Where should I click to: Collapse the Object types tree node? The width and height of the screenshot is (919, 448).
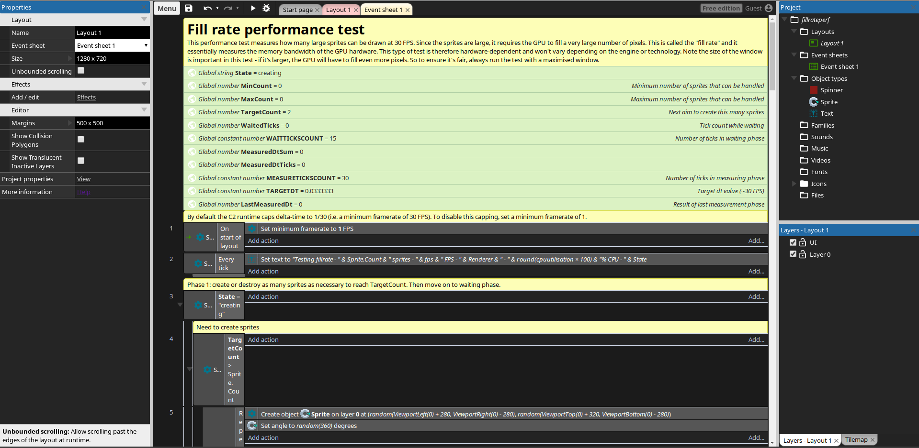[x=794, y=78]
